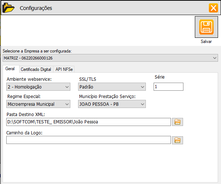
Task: Click the Série input field
Action: (x=168, y=87)
